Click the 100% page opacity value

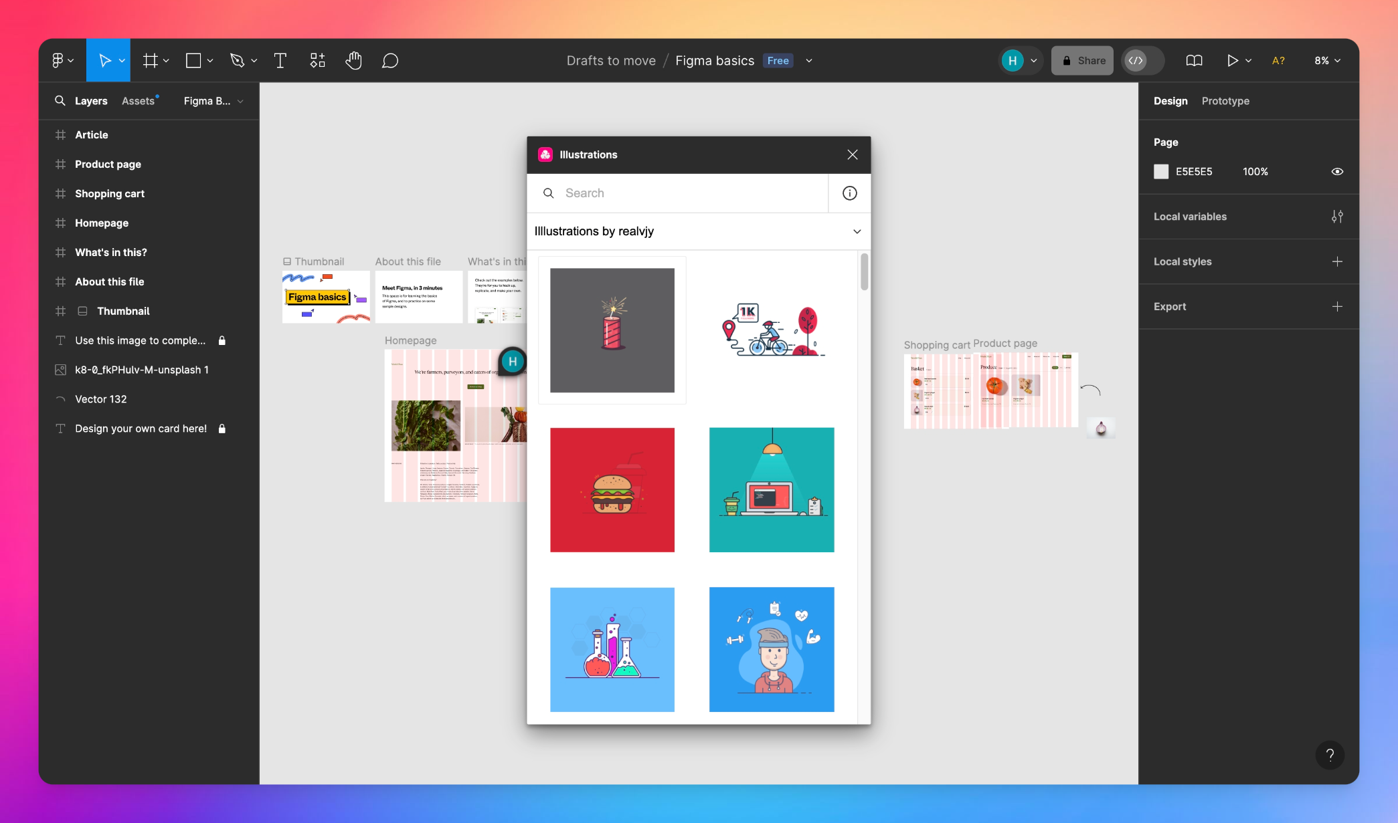pyautogui.click(x=1255, y=172)
